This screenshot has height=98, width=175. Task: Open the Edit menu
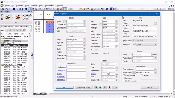pyautogui.click(x=13, y=5)
